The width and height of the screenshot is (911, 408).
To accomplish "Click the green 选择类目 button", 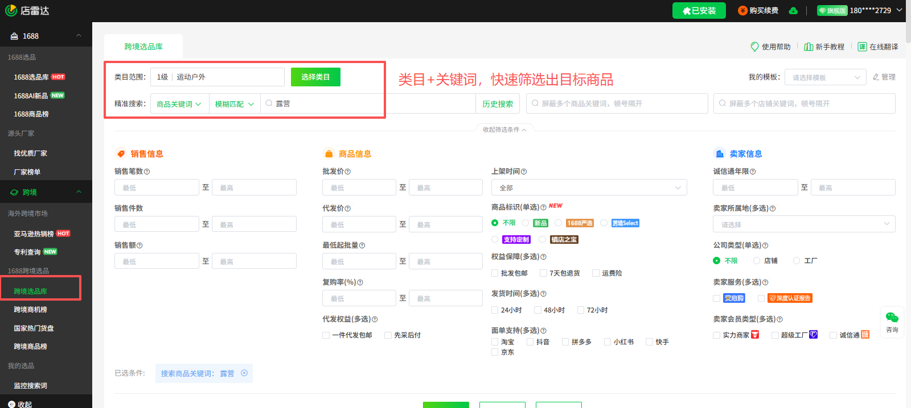I will [x=315, y=77].
